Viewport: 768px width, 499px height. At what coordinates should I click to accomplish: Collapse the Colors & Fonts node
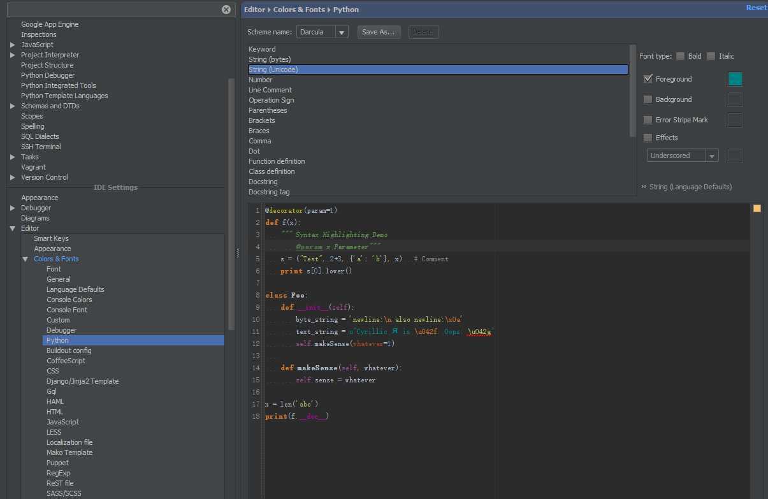click(x=25, y=259)
